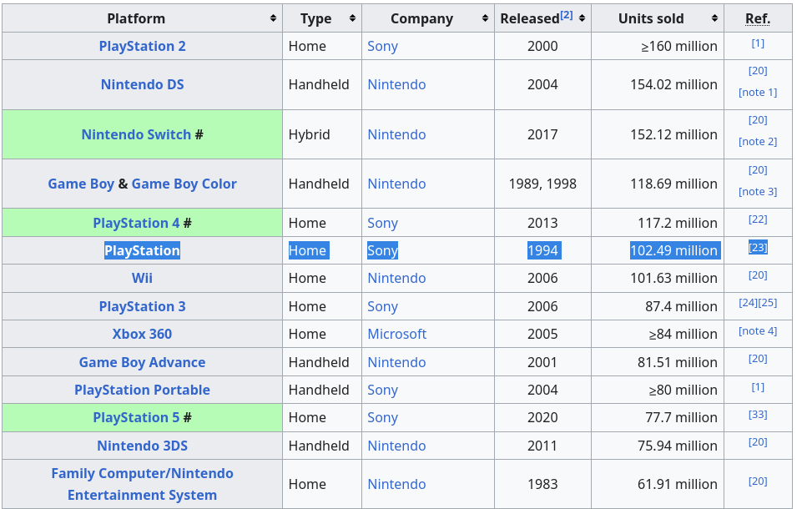The height and width of the screenshot is (509, 797).
Task: Sort table by Units sold column arrows
Action: click(714, 18)
